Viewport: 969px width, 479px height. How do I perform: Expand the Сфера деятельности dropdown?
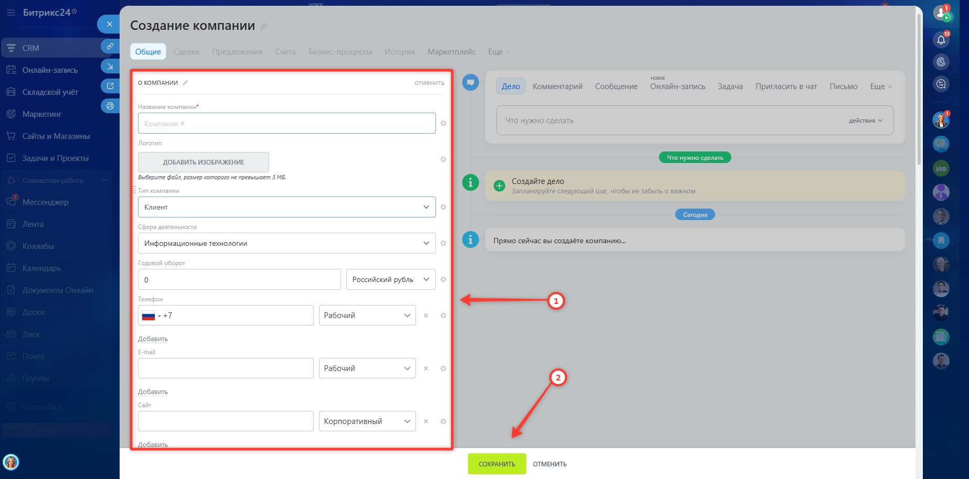tap(286, 243)
